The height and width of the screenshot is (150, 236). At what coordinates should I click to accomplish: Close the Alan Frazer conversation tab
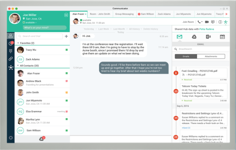(86, 14)
